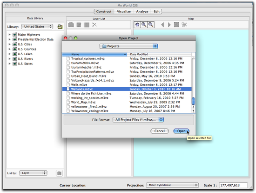Click the book icon next to List by

(x=59, y=173)
